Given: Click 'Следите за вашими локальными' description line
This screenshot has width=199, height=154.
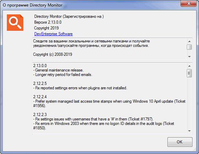Looking at the screenshot, I should point(91,41).
